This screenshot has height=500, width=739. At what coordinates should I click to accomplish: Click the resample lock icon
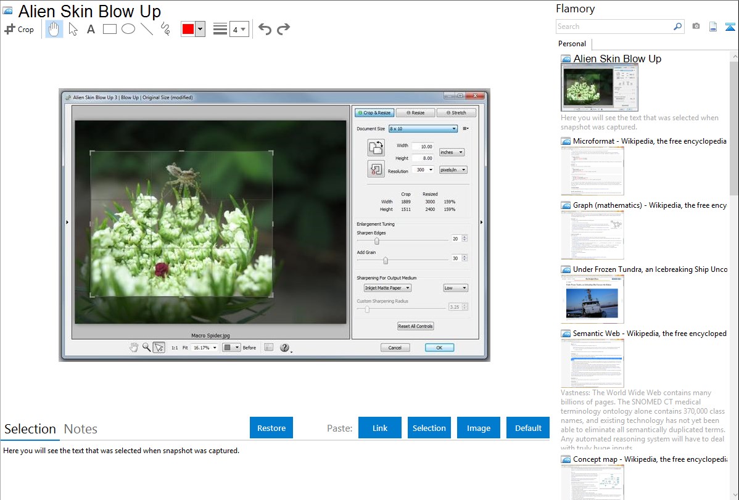tap(376, 169)
